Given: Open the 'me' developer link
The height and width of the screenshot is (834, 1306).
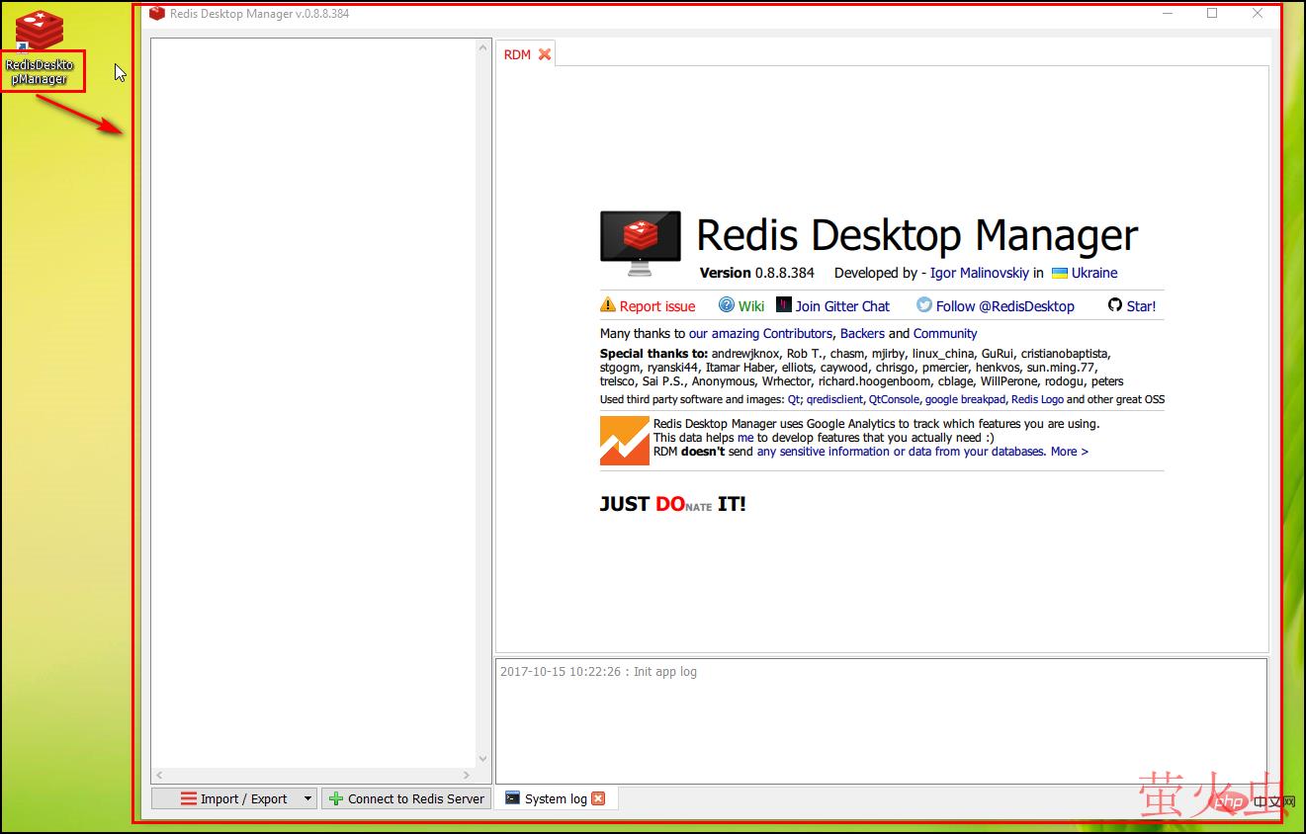Looking at the screenshot, I should pos(745,438).
